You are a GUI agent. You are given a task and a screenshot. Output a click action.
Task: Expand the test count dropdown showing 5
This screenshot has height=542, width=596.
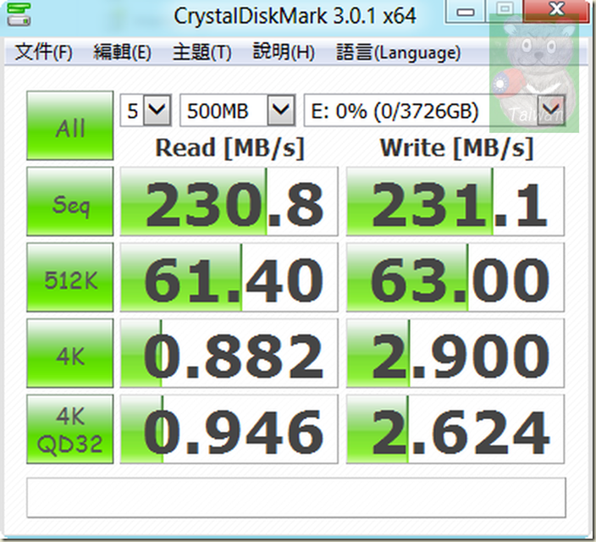pos(157,110)
